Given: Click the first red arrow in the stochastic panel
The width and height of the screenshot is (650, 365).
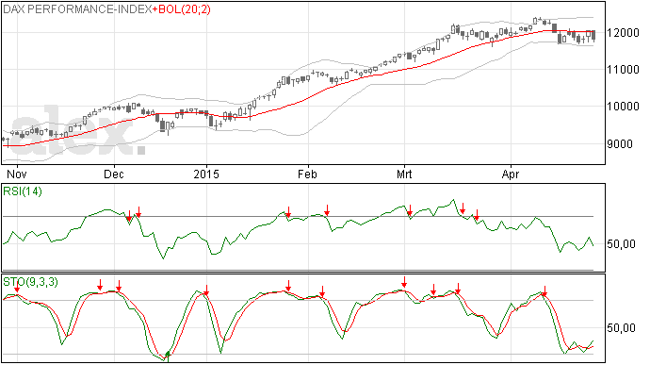Looking at the screenshot, I should point(17,287).
